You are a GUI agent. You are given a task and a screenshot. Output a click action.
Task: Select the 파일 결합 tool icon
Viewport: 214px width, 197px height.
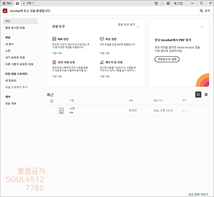102,39
